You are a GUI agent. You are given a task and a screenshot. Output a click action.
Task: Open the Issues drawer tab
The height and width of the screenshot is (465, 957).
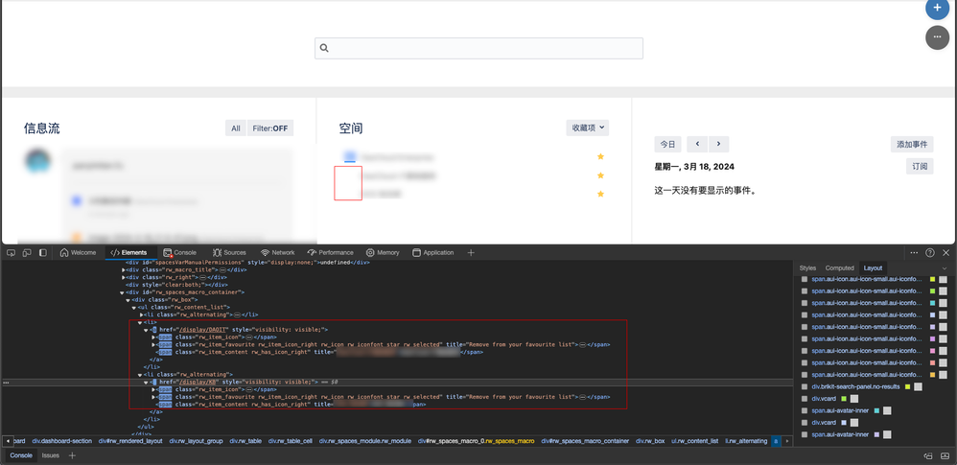click(51, 455)
